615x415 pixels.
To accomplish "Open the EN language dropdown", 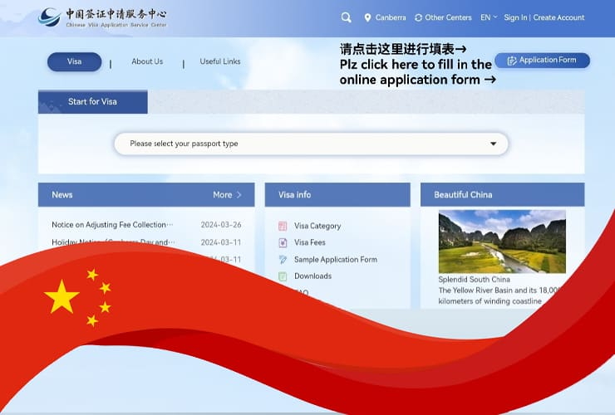I will click(x=489, y=17).
